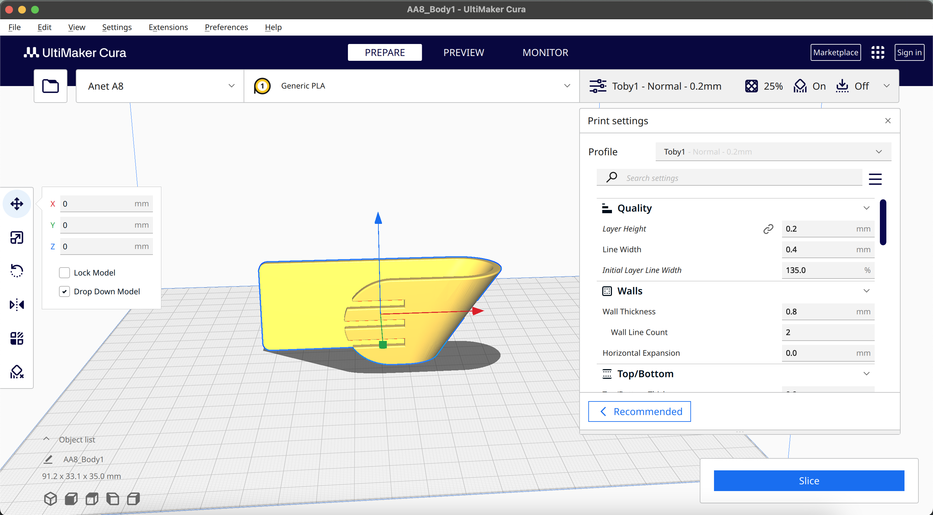Click the print settings scrollbar
The width and height of the screenshot is (933, 515).
883,222
